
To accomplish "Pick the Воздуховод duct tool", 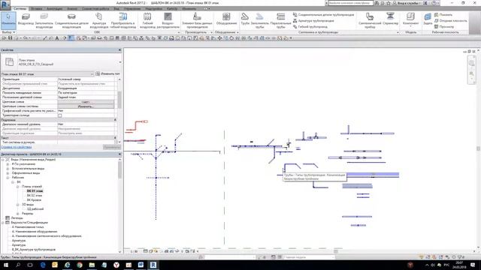I will (x=26, y=20).
